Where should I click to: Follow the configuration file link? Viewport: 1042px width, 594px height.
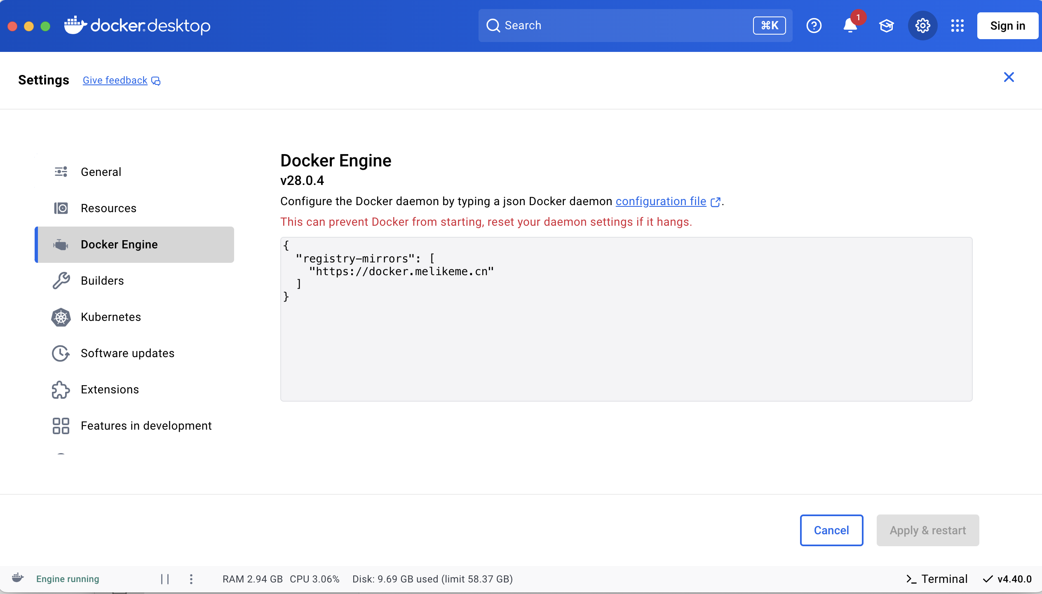[x=661, y=201]
